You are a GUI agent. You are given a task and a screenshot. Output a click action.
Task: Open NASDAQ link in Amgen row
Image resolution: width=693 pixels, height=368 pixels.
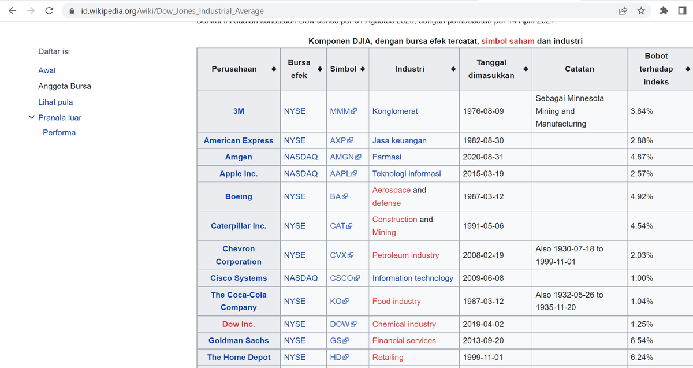301,157
